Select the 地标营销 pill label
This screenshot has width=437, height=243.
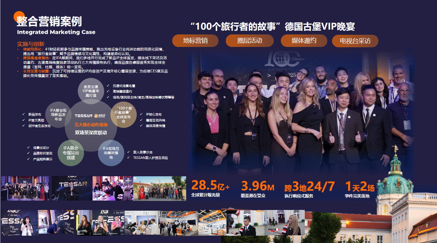coord(195,41)
